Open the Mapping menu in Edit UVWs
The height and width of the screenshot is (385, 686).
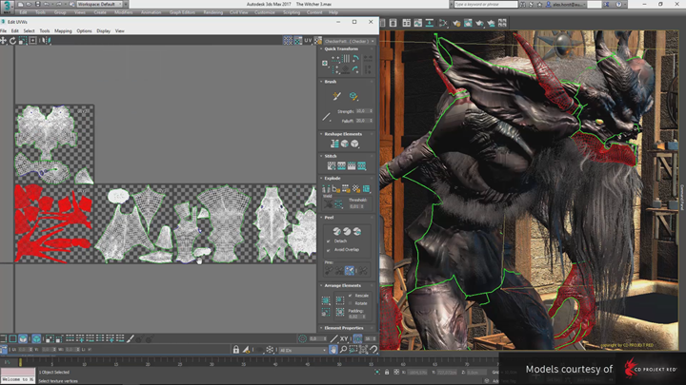[63, 31]
